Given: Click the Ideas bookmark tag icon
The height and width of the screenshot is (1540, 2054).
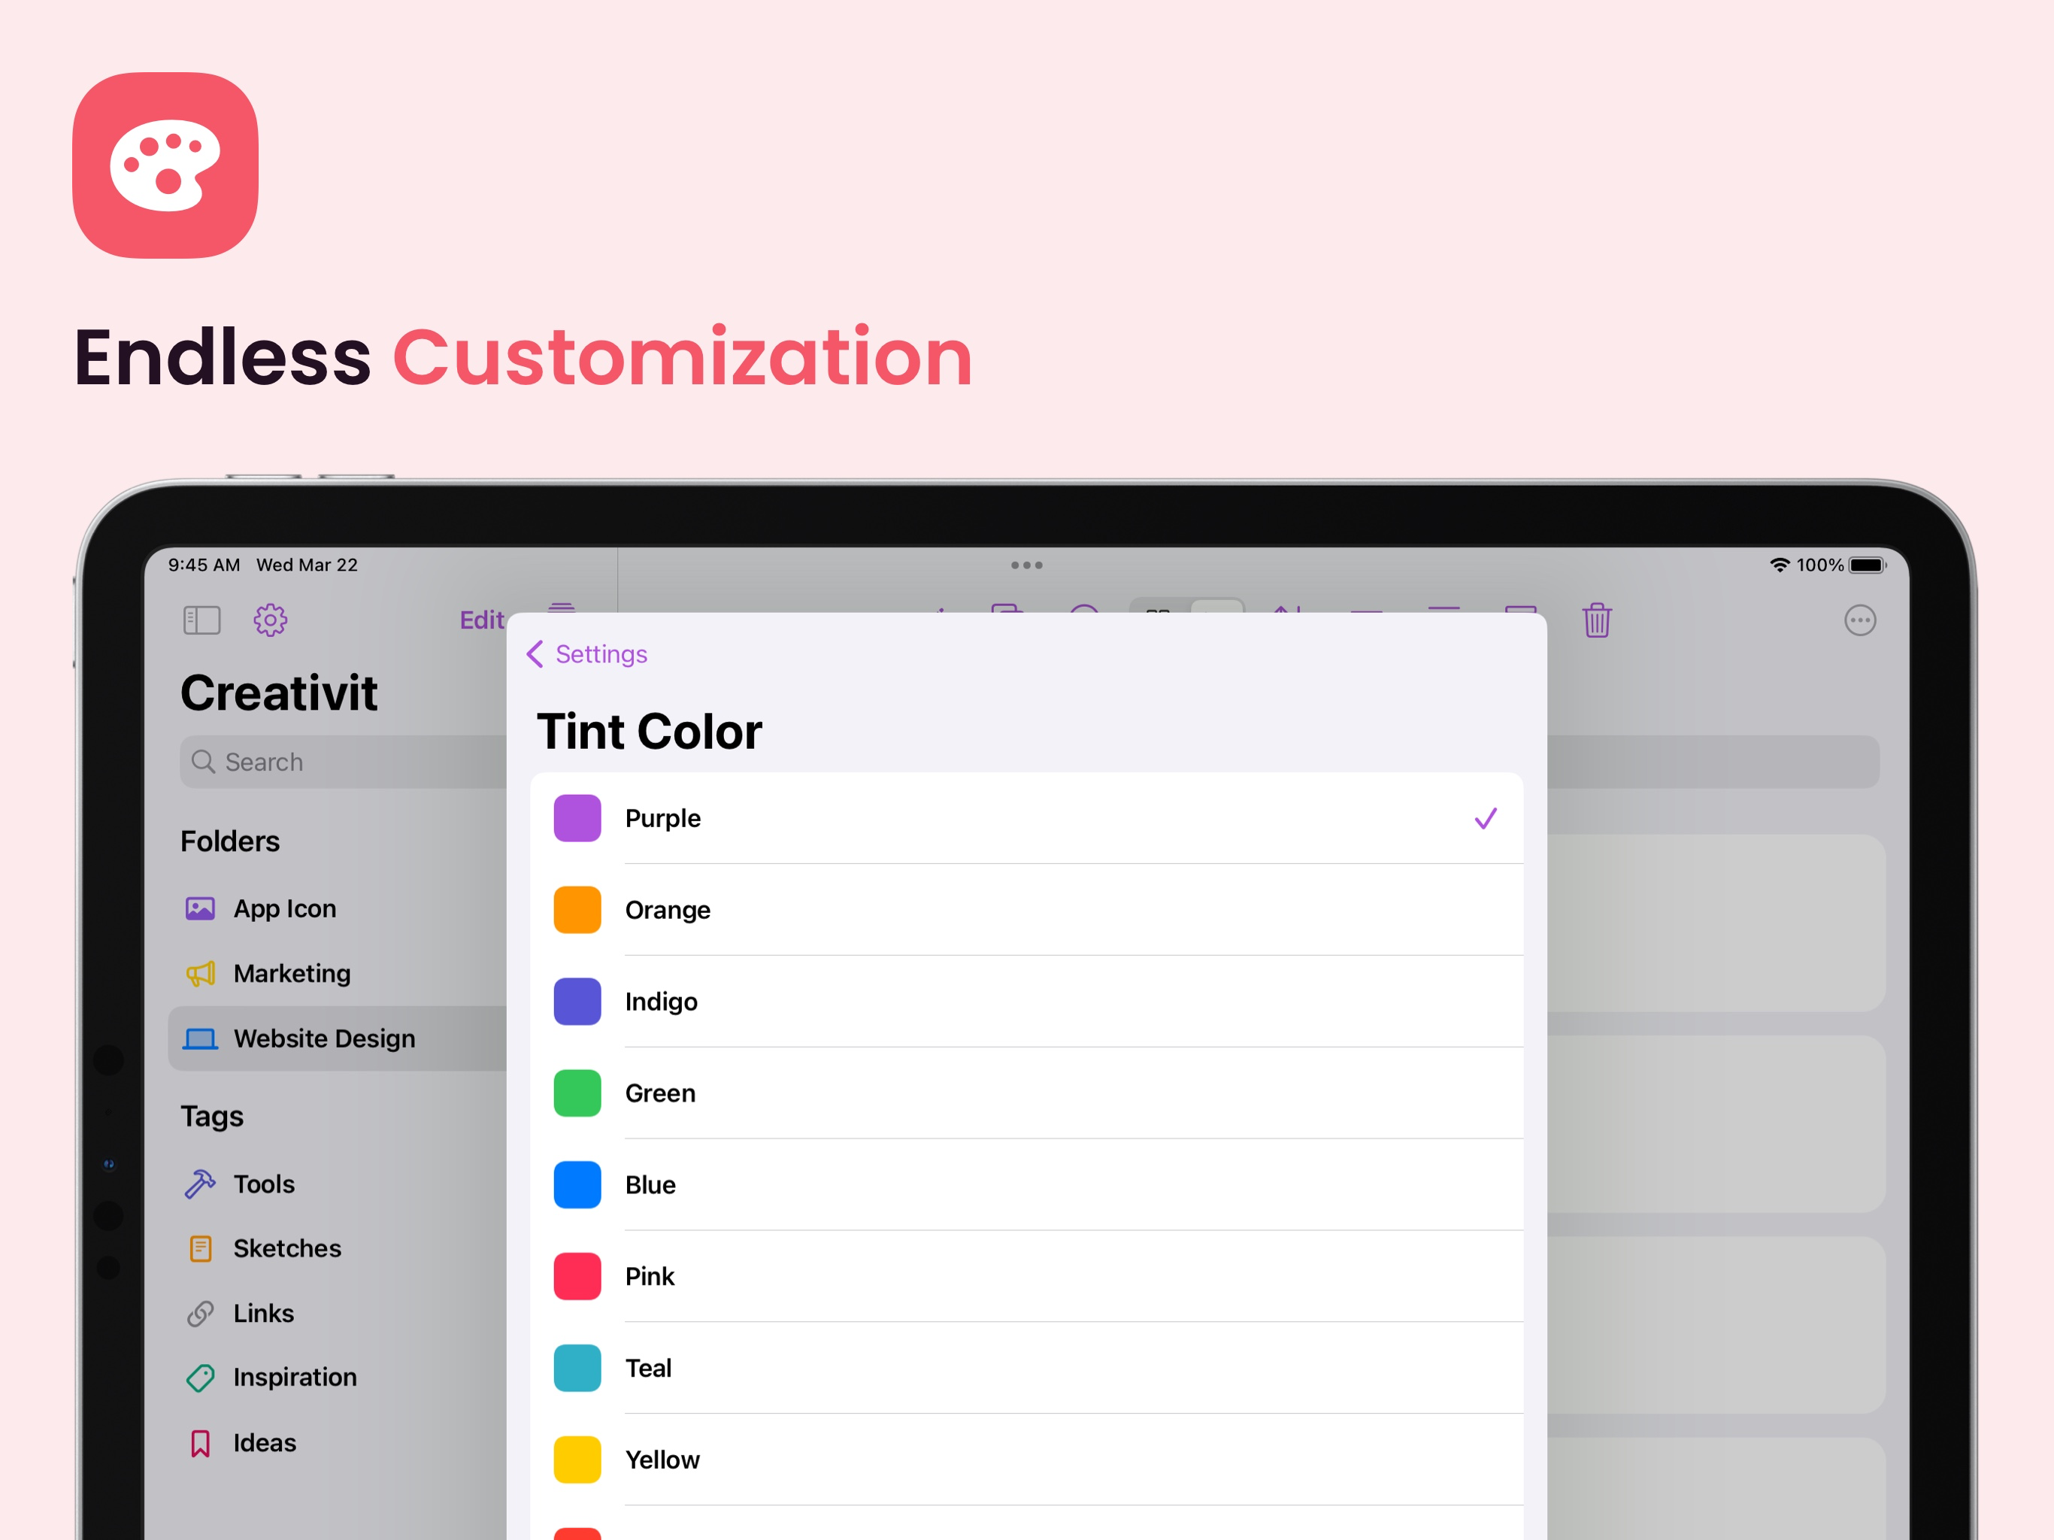Looking at the screenshot, I should (x=200, y=1442).
